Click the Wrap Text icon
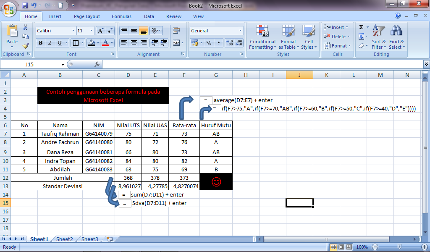This screenshot has height=252, width=430. 176,30
